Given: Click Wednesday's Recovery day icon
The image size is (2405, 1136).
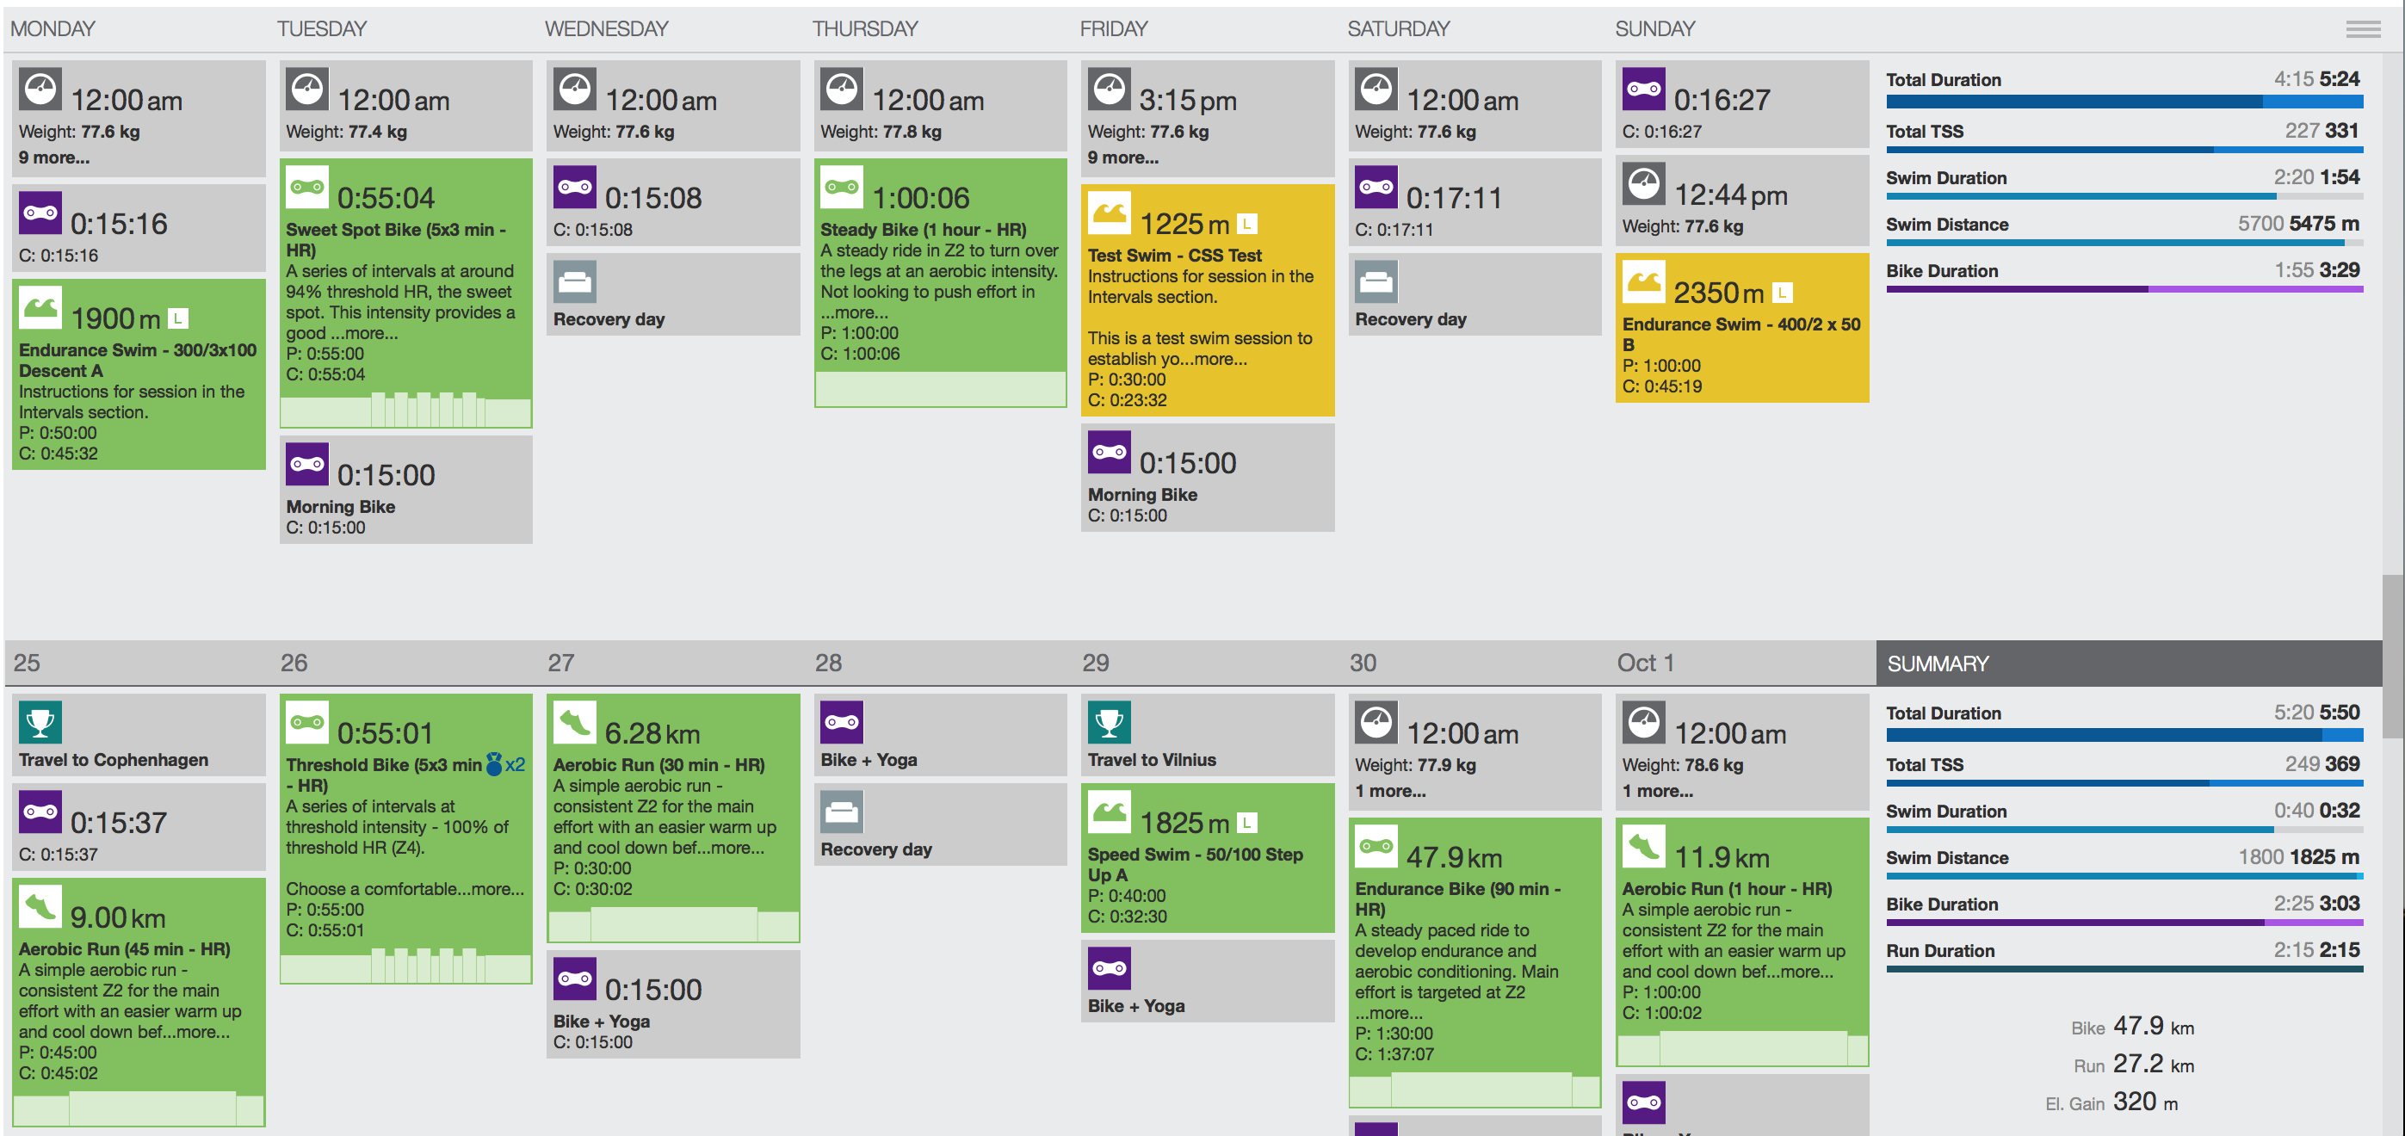Looking at the screenshot, I should tap(575, 281).
